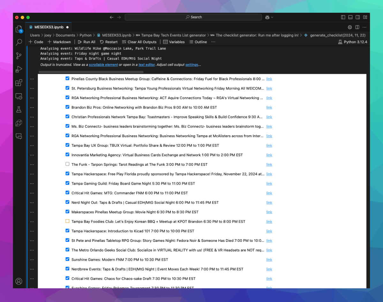Select the Python 3.12.4 kernel picker
Viewport: 383px width, 302px height.
pyautogui.click(x=353, y=42)
